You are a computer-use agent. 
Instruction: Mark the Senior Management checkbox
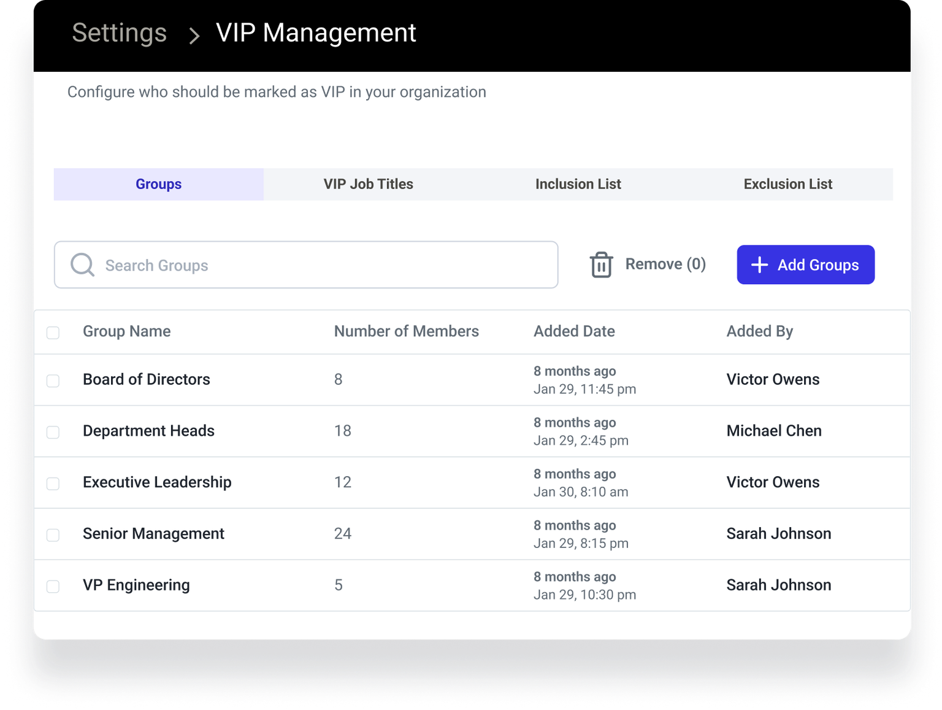click(53, 535)
